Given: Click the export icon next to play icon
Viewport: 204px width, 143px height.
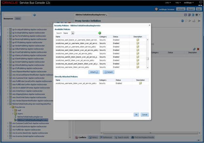Looking at the screenshot, I should point(194,21).
